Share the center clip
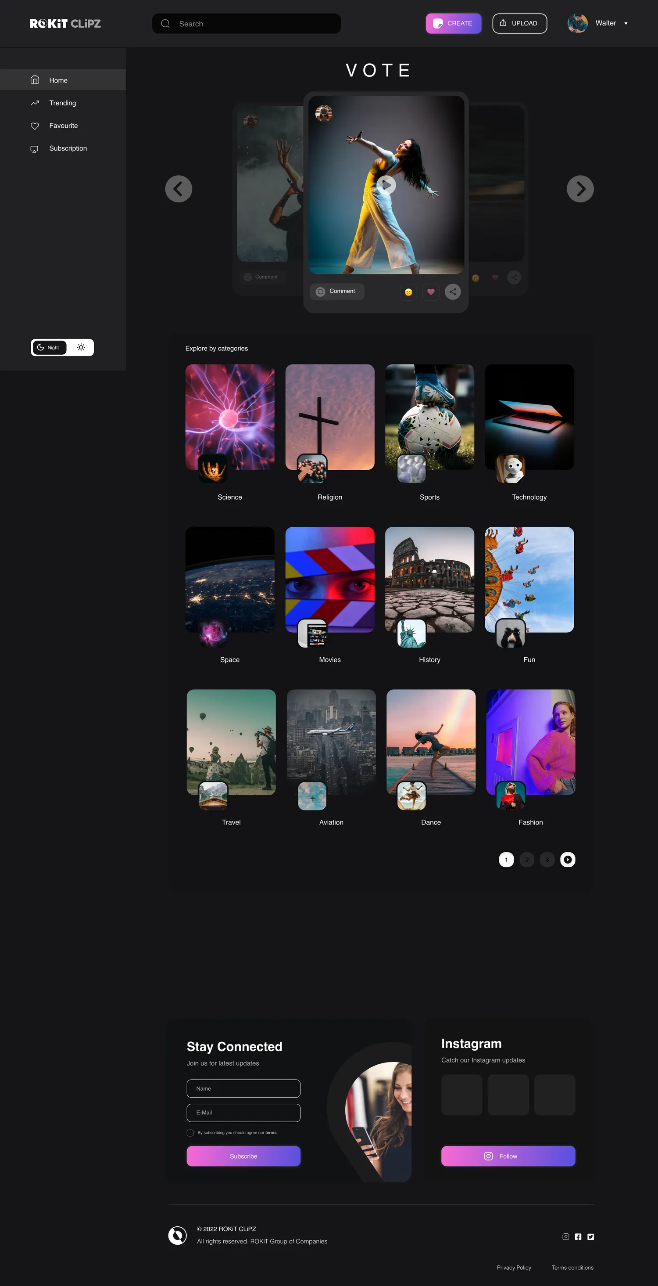 click(x=452, y=292)
